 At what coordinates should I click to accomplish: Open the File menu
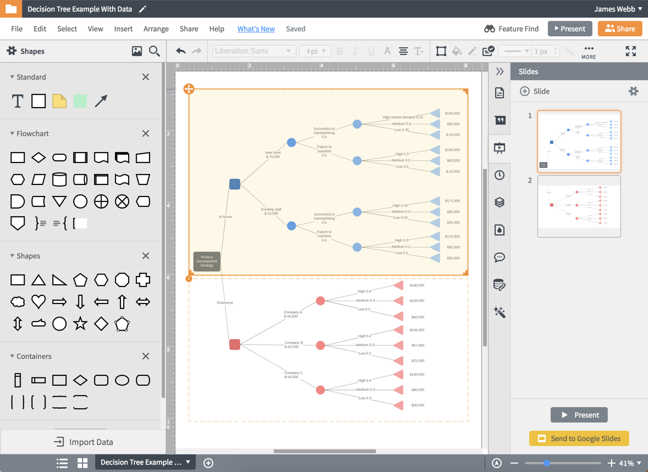point(17,29)
